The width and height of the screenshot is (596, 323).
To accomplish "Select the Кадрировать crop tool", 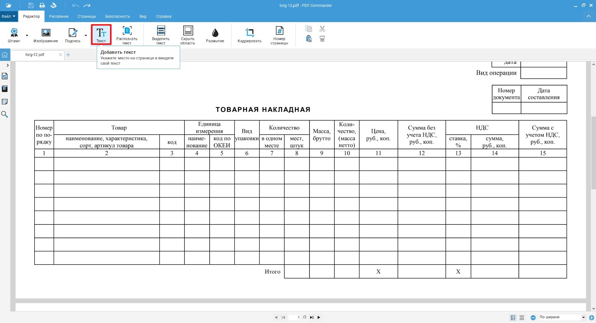I will coord(250,35).
